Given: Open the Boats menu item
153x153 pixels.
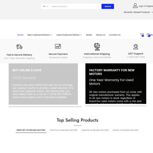Looking at the screenshot, I should coord(89,35).
